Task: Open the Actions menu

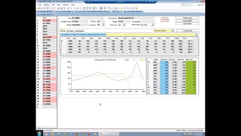Action: pyautogui.click(x=47, y=5)
